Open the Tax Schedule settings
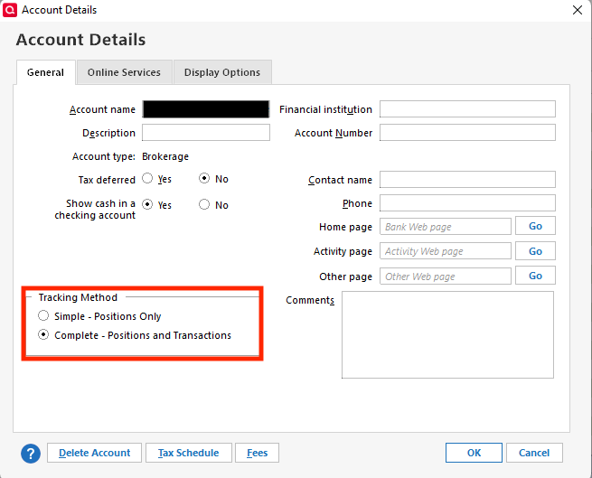Screen dimensions: 592x478 pyautogui.click(x=190, y=453)
